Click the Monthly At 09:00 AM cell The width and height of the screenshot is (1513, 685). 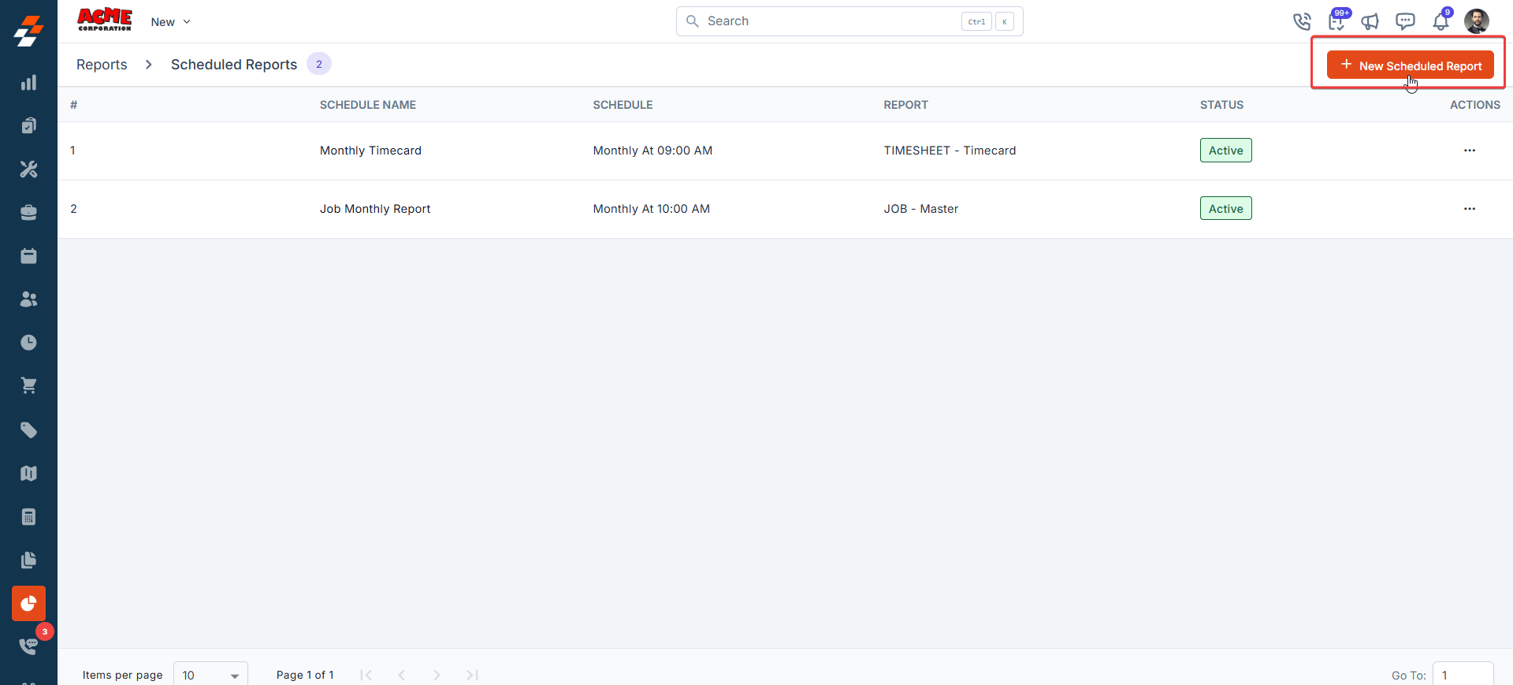[x=652, y=151]
